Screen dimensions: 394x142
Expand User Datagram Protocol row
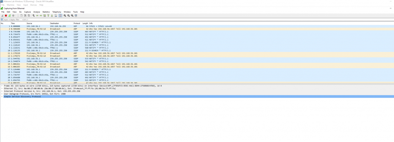[x=2, y=94]
